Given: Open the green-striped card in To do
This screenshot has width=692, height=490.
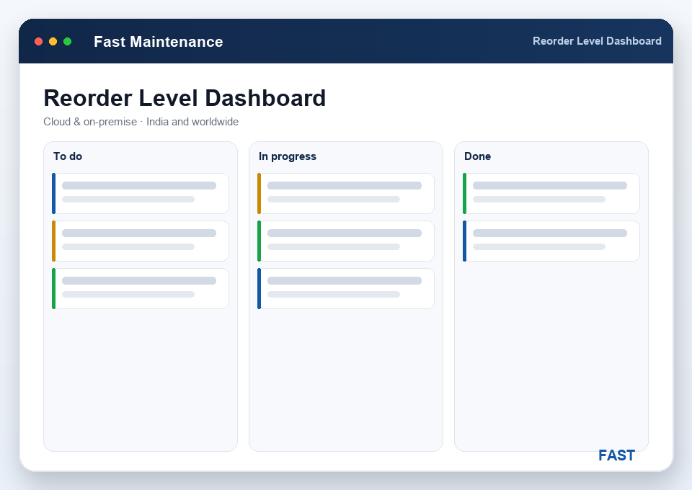Looking at the screenshot, I should [141, 288].
